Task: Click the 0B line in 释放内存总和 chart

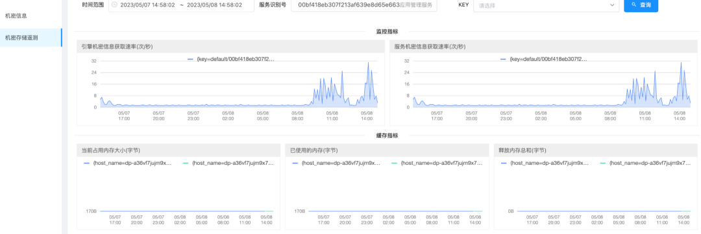Action: [x=604, y=211]
